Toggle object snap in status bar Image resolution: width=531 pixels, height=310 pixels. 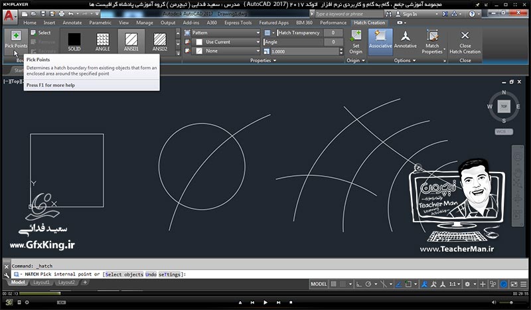click(408, 284)
